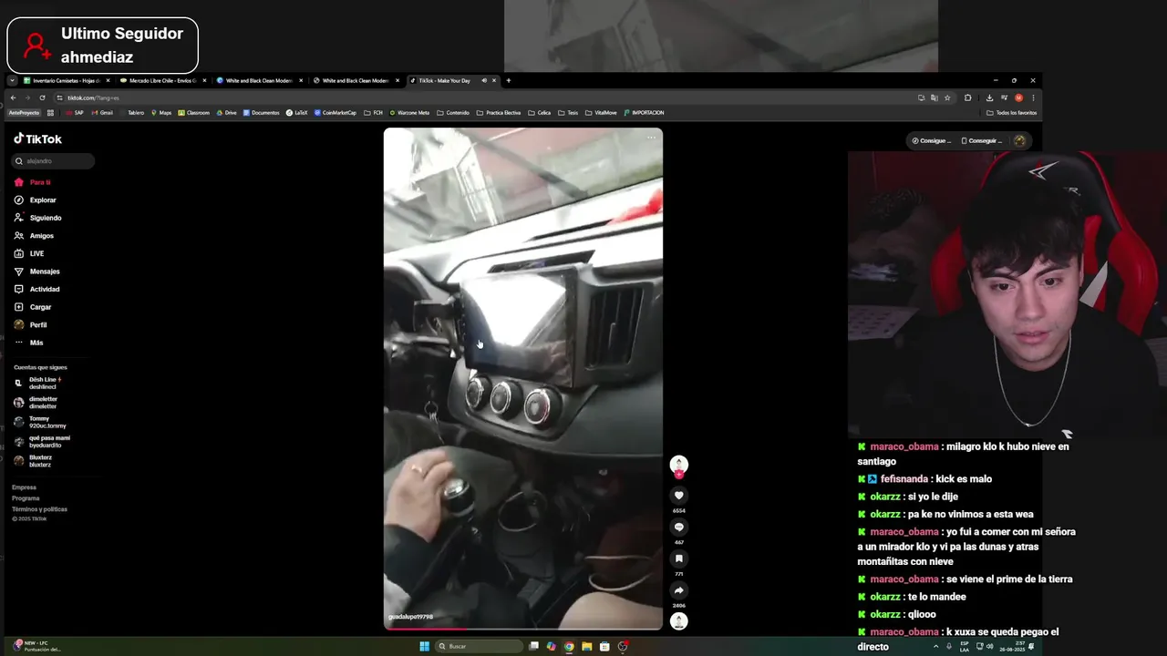The image size is (1167, 656).
Task: Click the Programa footer link
Action: coord(26,498)
